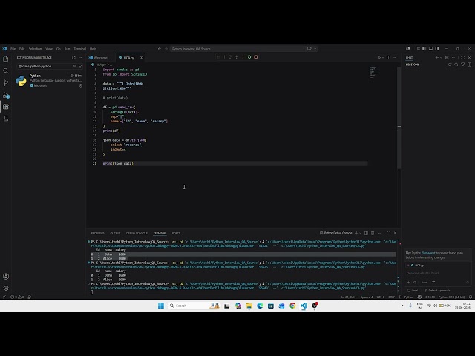
Task: Open notifications bell in status bar
Action: pyautogui.click(x=471, y=297)
